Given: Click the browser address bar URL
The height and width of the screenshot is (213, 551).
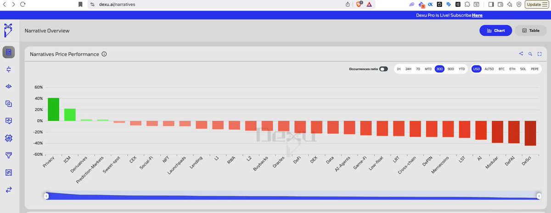Looking at the screenshot, I should [x=117, y=4].
